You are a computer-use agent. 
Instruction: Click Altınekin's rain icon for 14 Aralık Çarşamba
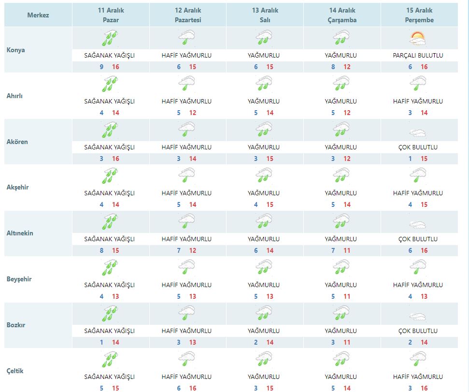click(341, 221)
